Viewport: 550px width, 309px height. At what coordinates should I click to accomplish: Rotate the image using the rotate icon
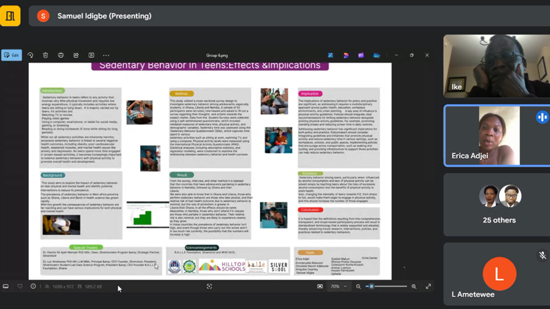(x=30, y=55)
